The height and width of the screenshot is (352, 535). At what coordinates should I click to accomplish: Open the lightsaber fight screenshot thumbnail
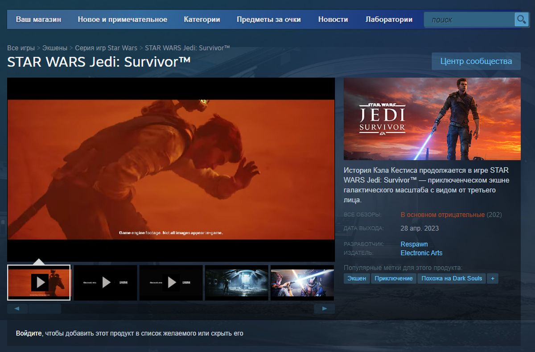302,282
